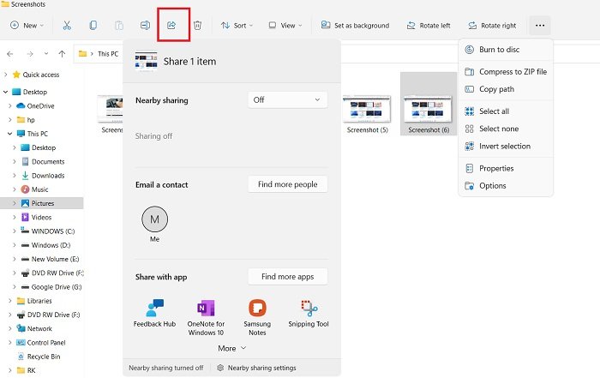Click the Rename toolbar icon
This screenshot has height=378, width=600.
point(145,26)
